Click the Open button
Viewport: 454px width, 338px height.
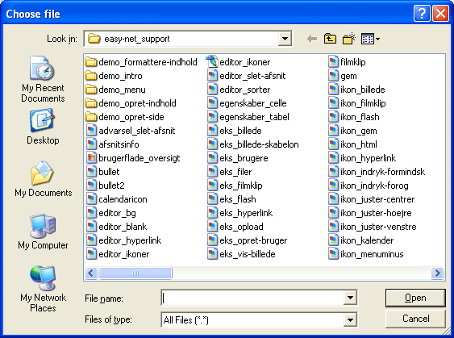(415, 298)
